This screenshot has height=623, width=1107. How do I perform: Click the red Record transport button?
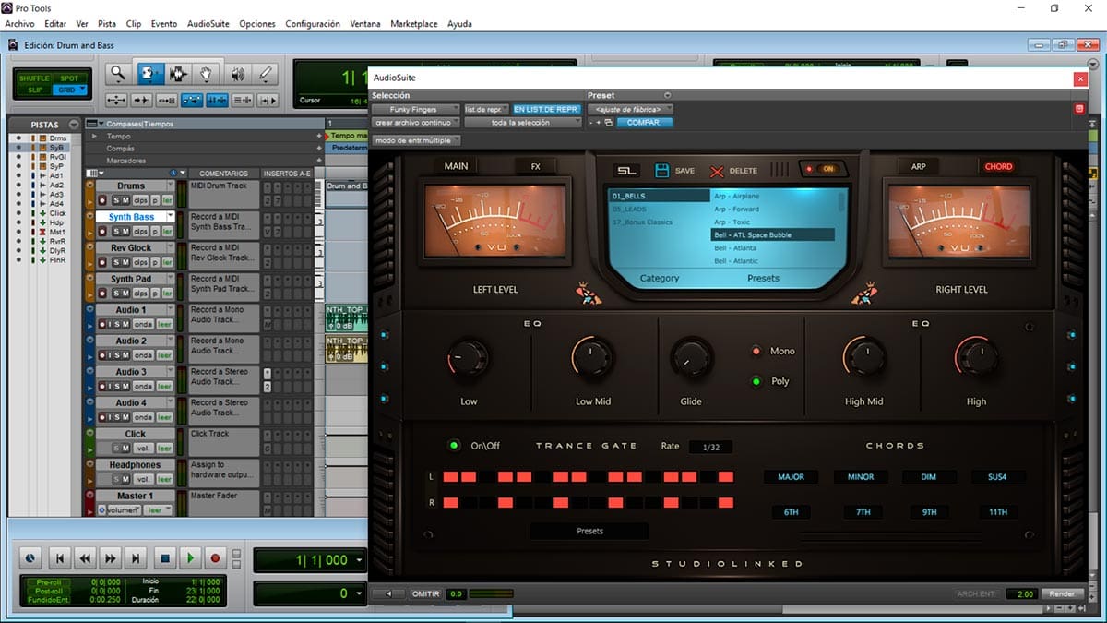click(216, 557)
